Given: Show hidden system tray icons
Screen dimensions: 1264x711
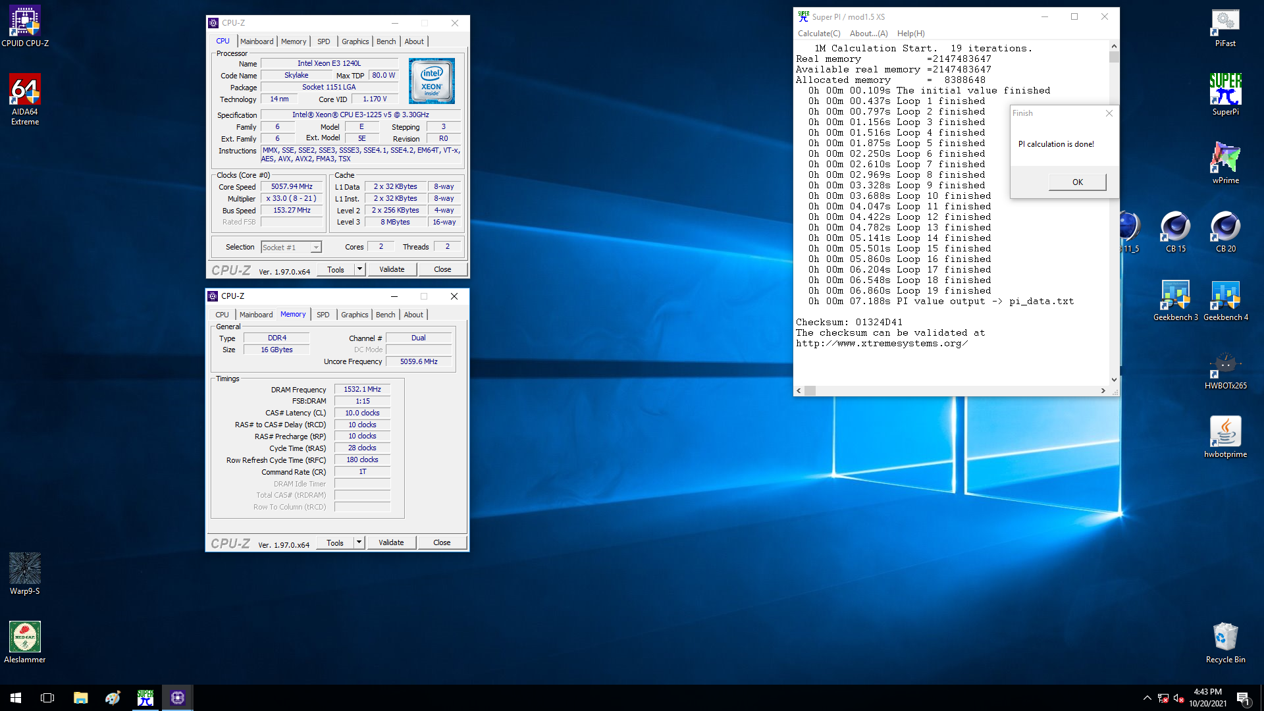Looking at the screenshot, I should (x=1147, y=698).
